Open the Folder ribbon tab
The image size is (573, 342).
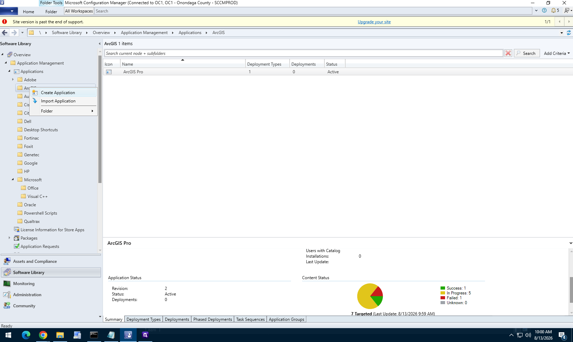pos(51,11)
